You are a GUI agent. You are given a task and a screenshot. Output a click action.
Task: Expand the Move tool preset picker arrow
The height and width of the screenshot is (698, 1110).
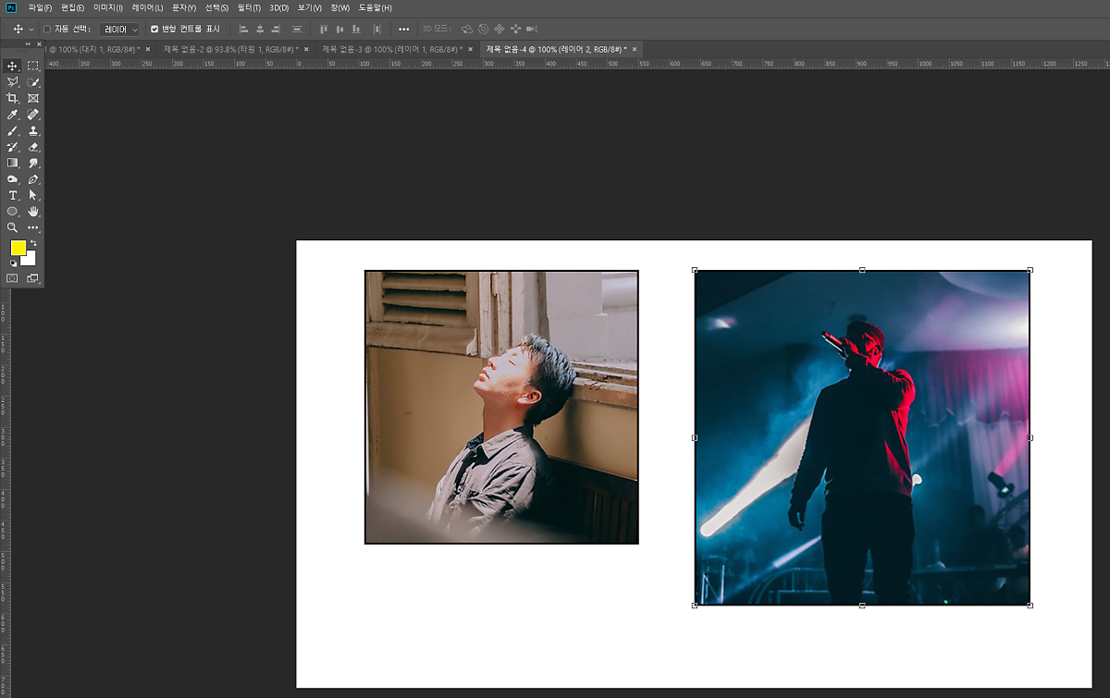pyautogui.click(x=31, y=29)
